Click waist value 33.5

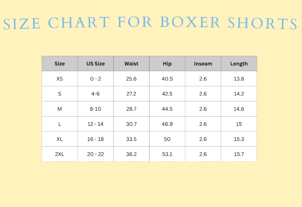pos(131,139)
